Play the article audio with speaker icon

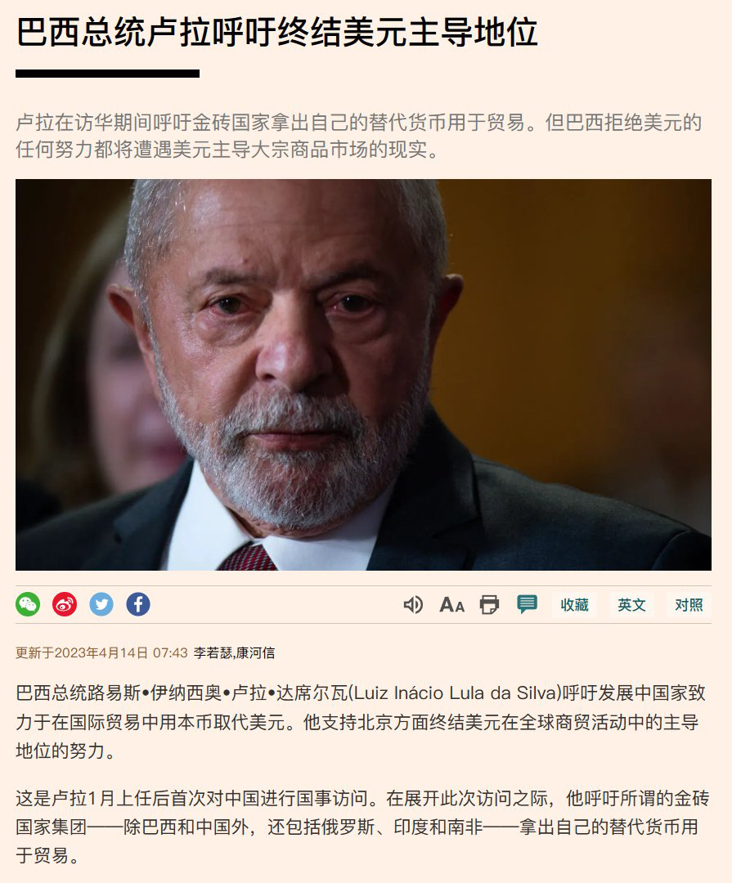(413, 604)
